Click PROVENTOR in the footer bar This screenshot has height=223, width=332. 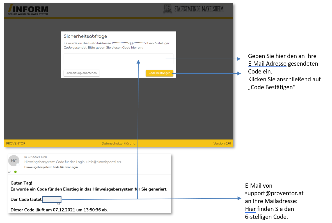16,143
